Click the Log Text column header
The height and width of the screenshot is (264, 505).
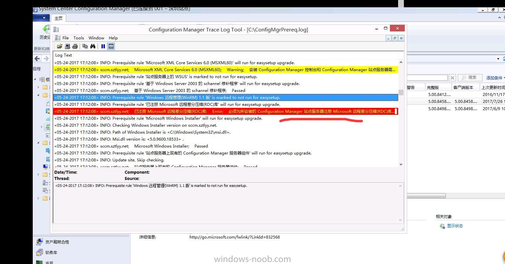(63, 55)
